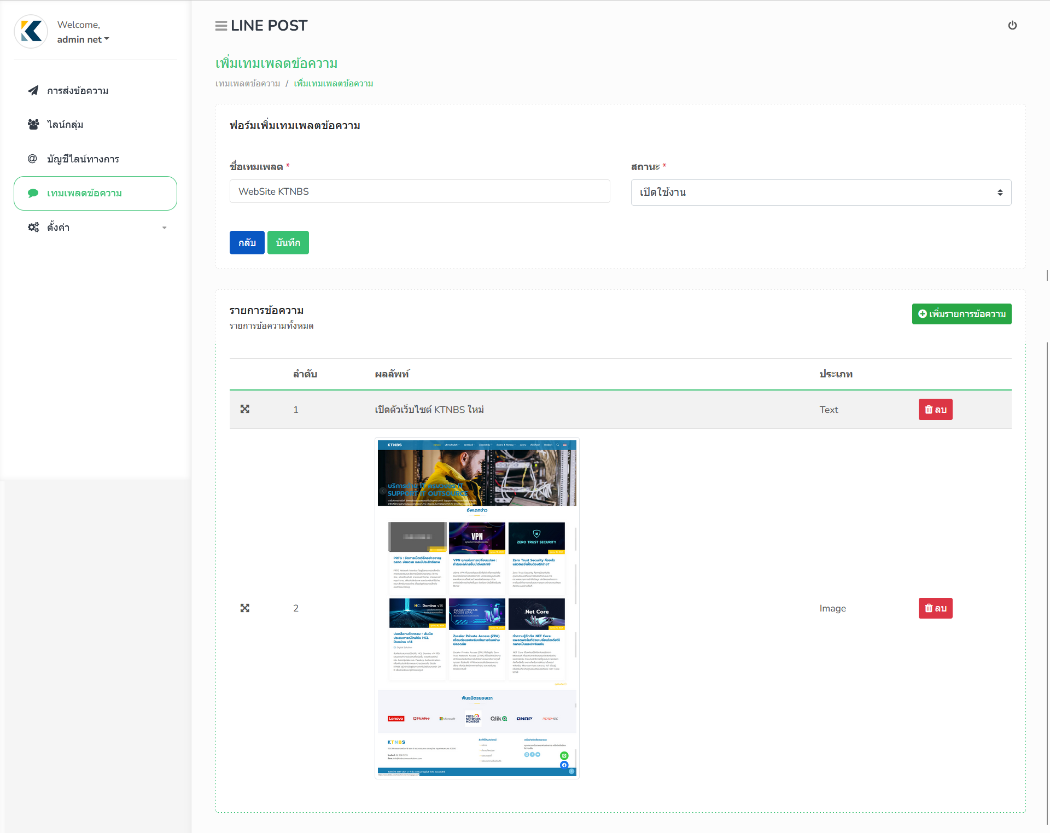Open the admin net user dropdown
The width and height of the screenshot is (1050, 833).
coord(83,39)
